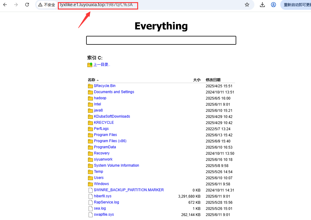Click file icon beside RapService.log

click(x=90, y=202)
